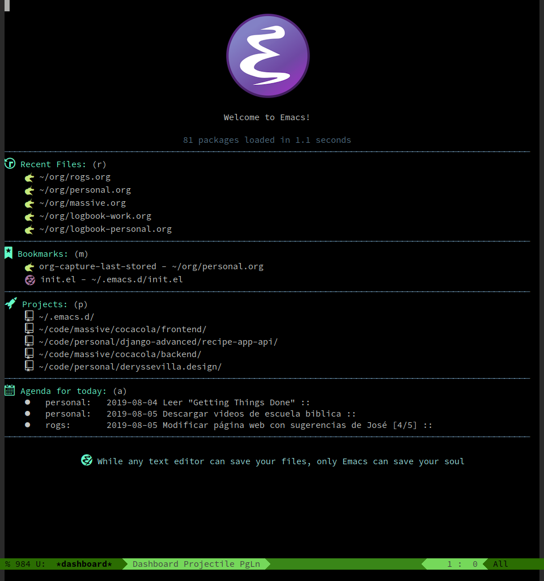
Task: Click the Bookmarks: (m) heading
Action: [x=53, y=254]
